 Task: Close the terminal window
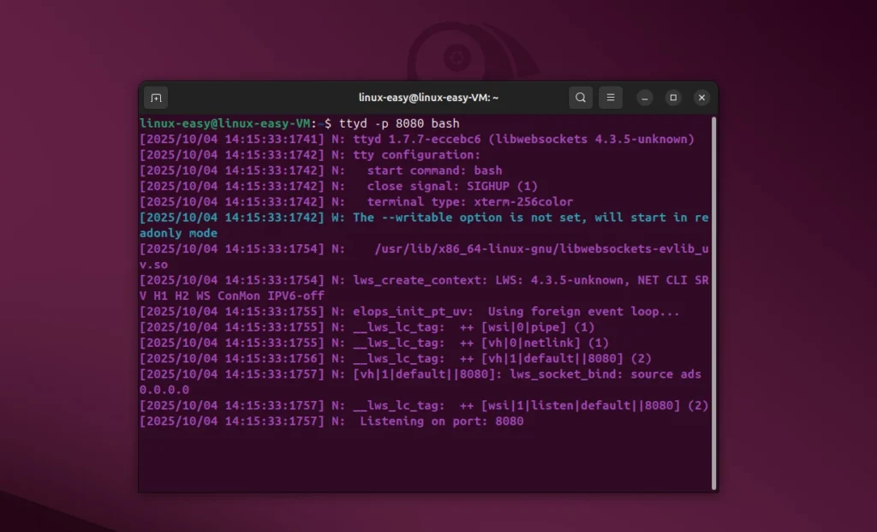pos(701,98)
